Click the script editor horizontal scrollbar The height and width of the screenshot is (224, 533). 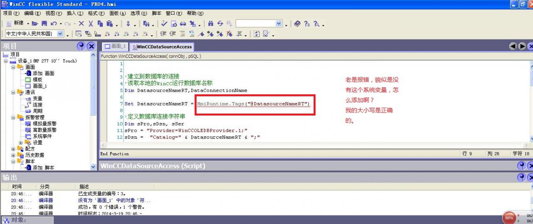[x=315, y=145]
